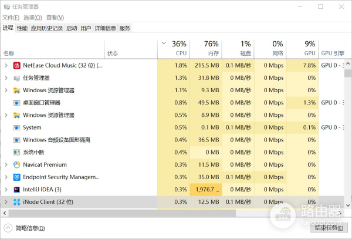
Task: Click the Task Manager title bar icon
Action: tap(7, 6)
